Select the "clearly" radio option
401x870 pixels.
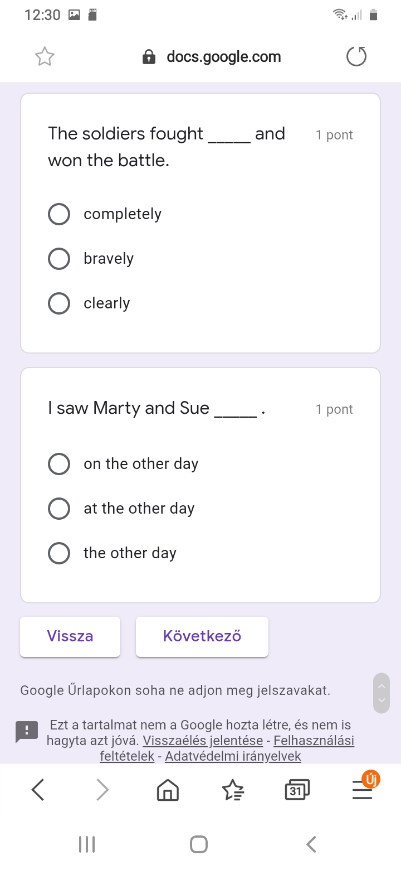coord(59,303)
